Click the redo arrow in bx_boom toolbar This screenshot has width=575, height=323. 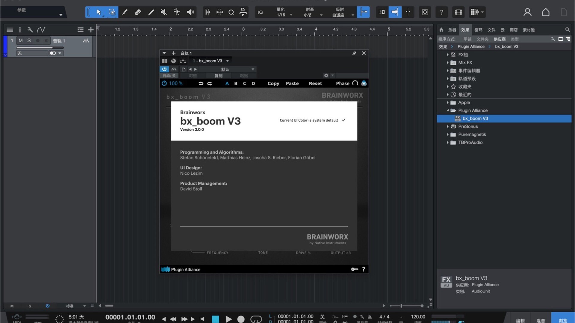click(x=210, y=83)
